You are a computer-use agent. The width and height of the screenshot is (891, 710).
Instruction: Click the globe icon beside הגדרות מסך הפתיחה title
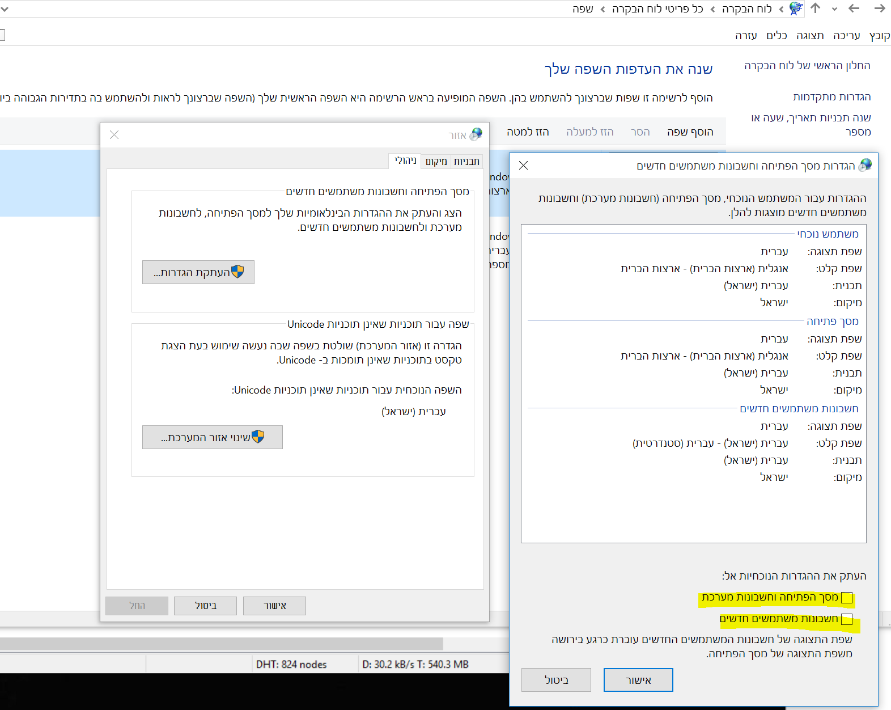[865, 165]
